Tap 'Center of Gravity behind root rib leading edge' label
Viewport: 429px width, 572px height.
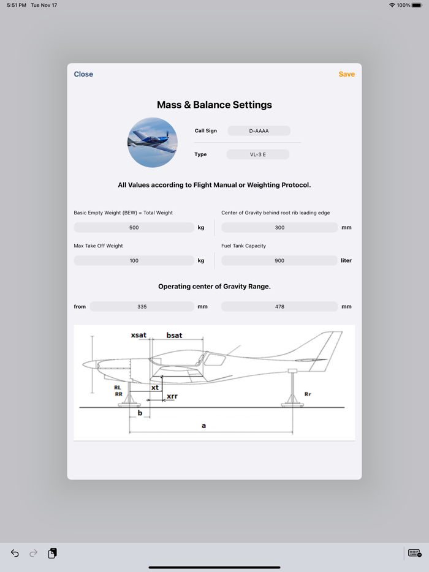pyautogui.click(x=275, y=213)
